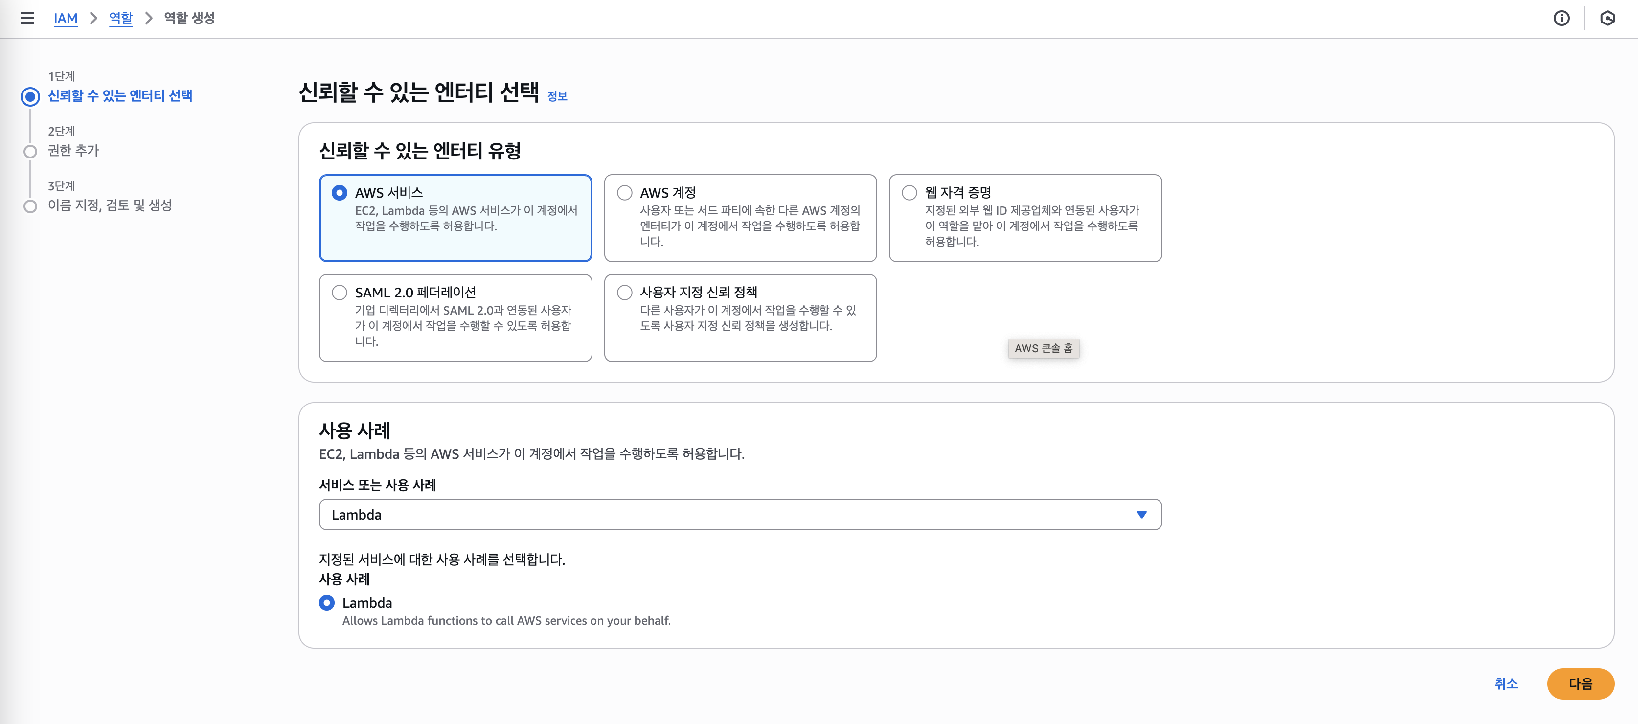The width and height of the screenshot is (1638, 724).
Task: Select Lambda use case radio button
Action: point(327,603)
